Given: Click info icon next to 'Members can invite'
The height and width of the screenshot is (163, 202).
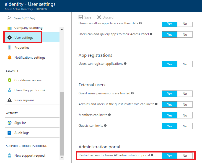Looking at the screenshot, I should pyautogui.click(x=110, y=115).
